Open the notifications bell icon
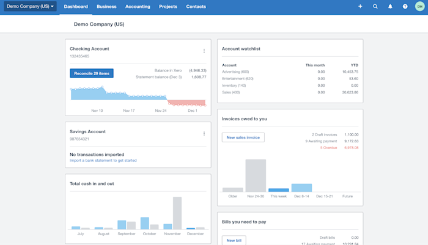The width and height of the screenshot is (428, 245). 390,6
